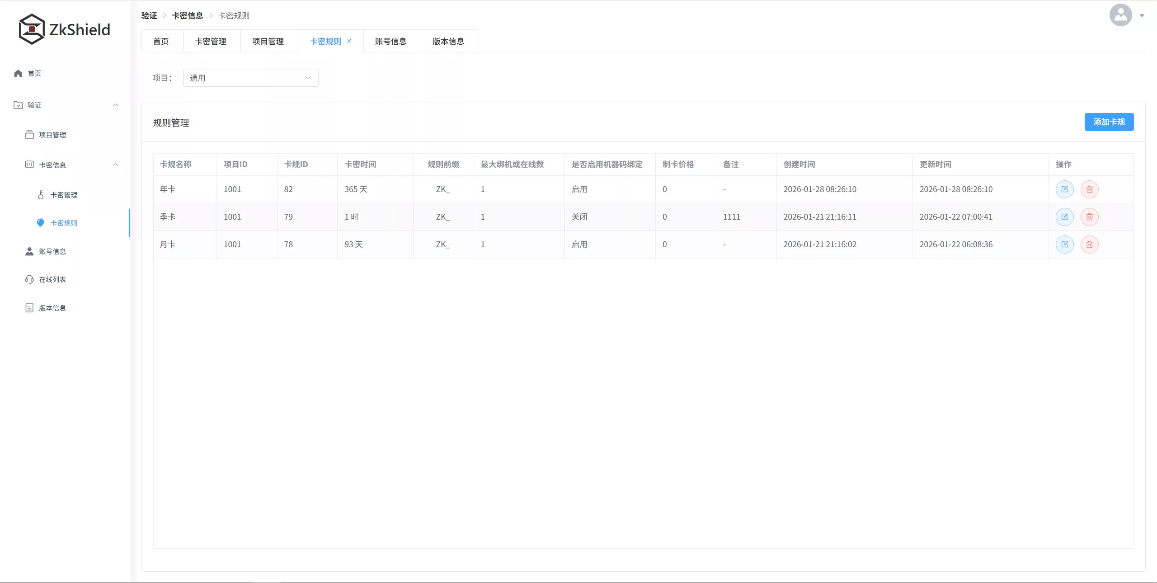The height and width of the screenshot is (583, 1157).
Task: Open 在线列表 in the sidebar
Action: point(52,280)
